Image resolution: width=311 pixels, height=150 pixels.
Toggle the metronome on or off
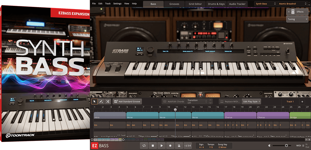(x=179, y=146)
